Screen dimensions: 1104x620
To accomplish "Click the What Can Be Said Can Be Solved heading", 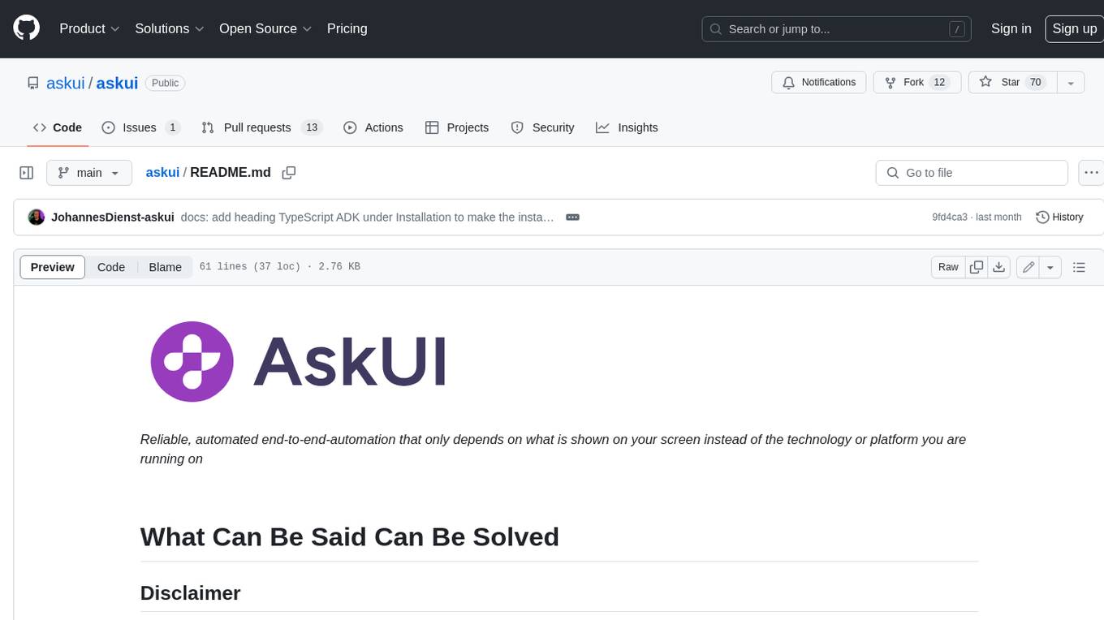I will (x=350, y=536).
